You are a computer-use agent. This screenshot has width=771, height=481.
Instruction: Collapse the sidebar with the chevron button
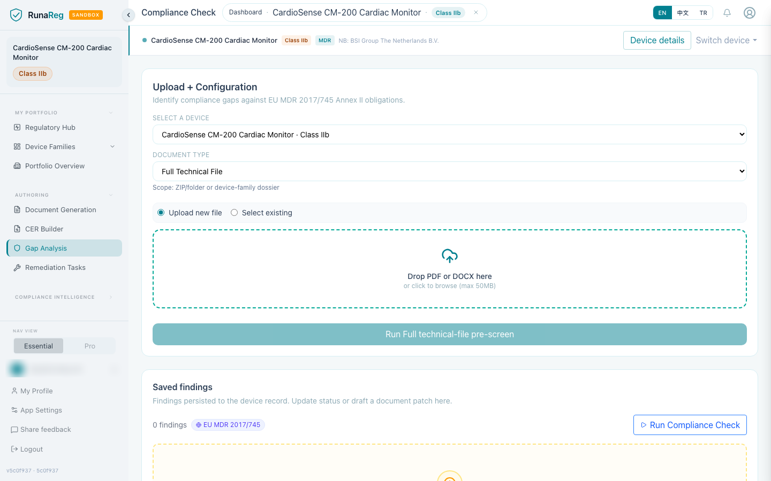pyautogui.click(x=128, y=15)
